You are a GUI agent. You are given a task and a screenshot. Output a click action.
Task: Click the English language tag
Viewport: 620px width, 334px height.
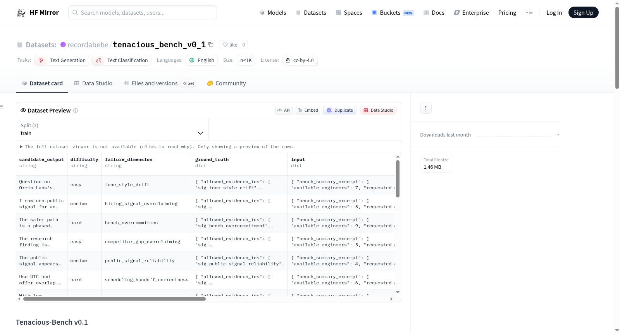(x=202, y=60)
